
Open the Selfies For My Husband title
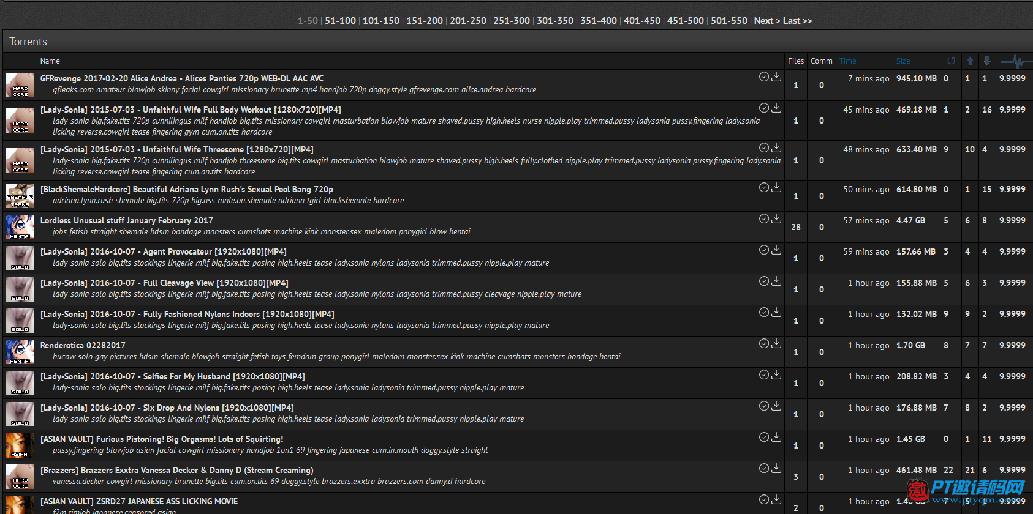[173, 376]
